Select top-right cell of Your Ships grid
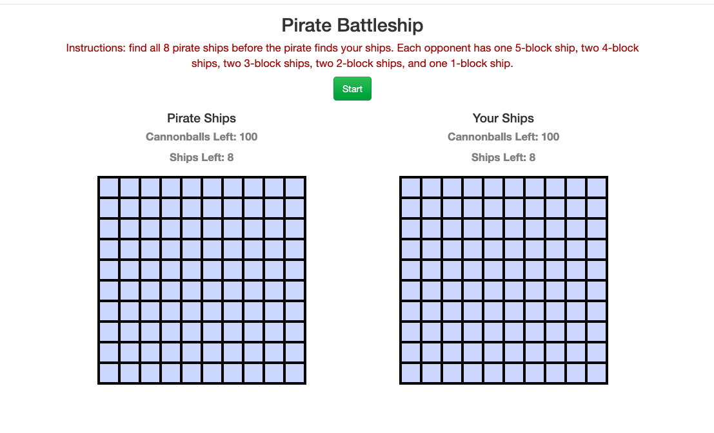 pos(597,188)
